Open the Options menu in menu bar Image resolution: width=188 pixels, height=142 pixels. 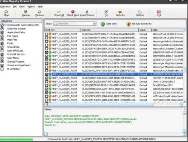pyautogui.click(x=31, y=6)
